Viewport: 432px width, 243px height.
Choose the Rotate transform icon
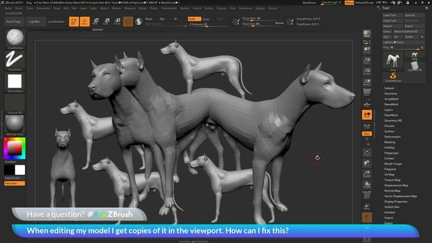click(x=117, y=22)
